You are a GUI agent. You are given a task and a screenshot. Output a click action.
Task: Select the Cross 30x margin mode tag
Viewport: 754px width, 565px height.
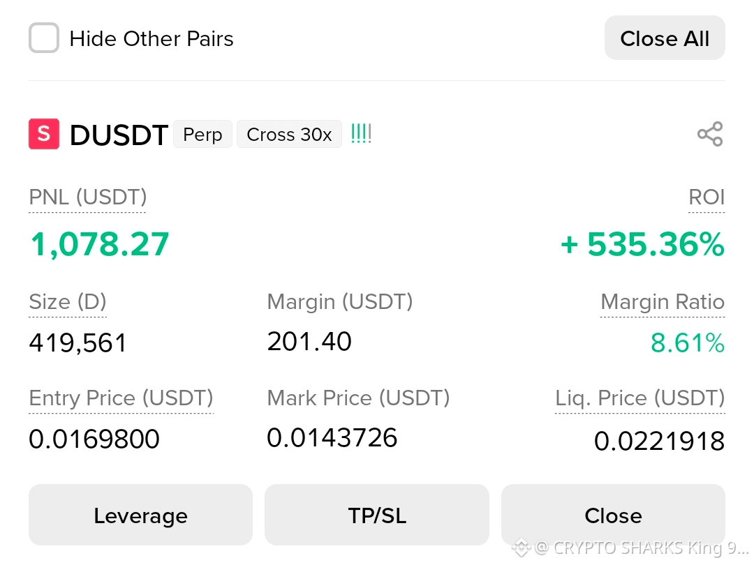coord(289,134)
